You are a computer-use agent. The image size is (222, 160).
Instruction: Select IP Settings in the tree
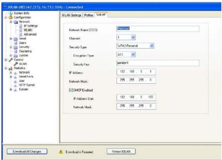[x=31, y=26]
